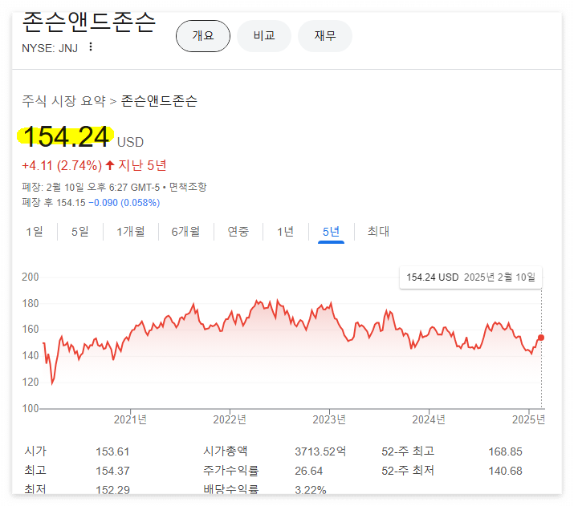Click the highlighted 154.24 price
Viewport: 574px width, 506px height.
pos(66,137)
